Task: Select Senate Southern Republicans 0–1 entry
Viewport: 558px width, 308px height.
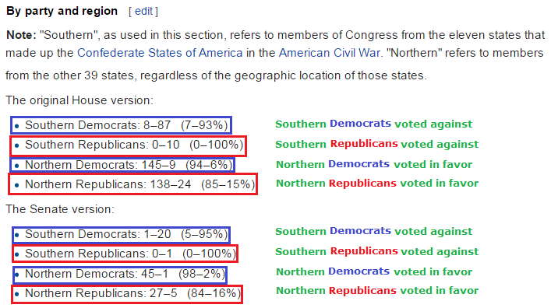Action: tap(125, 254)
